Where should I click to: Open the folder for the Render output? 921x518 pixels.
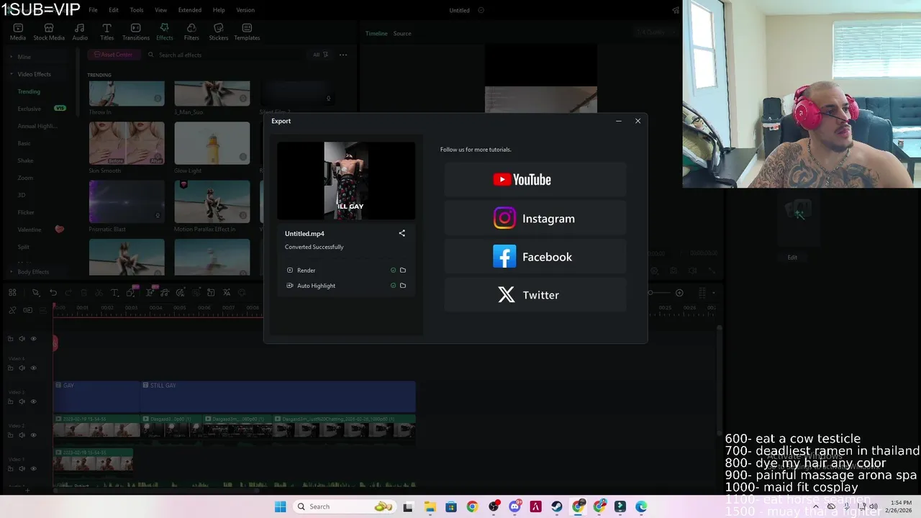tap(403, 271)
